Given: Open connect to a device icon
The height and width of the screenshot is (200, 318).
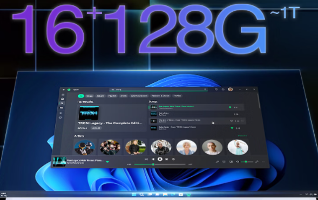Looking at the screenshot, I should pyautogui.click(x=231, y=162).
